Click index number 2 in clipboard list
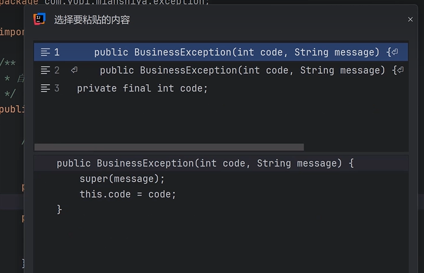Screen dimensions: 424x273 [x=57, y=70]
